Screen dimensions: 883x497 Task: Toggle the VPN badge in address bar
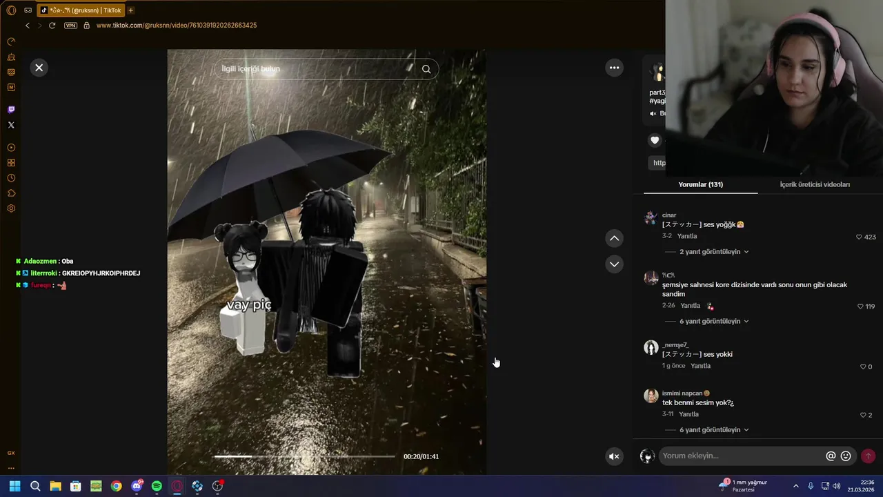(x=70, y=26)
